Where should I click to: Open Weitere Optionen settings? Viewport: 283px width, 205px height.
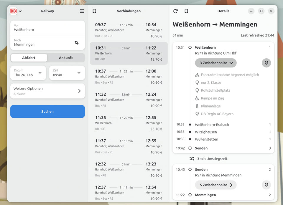[47, 91]
